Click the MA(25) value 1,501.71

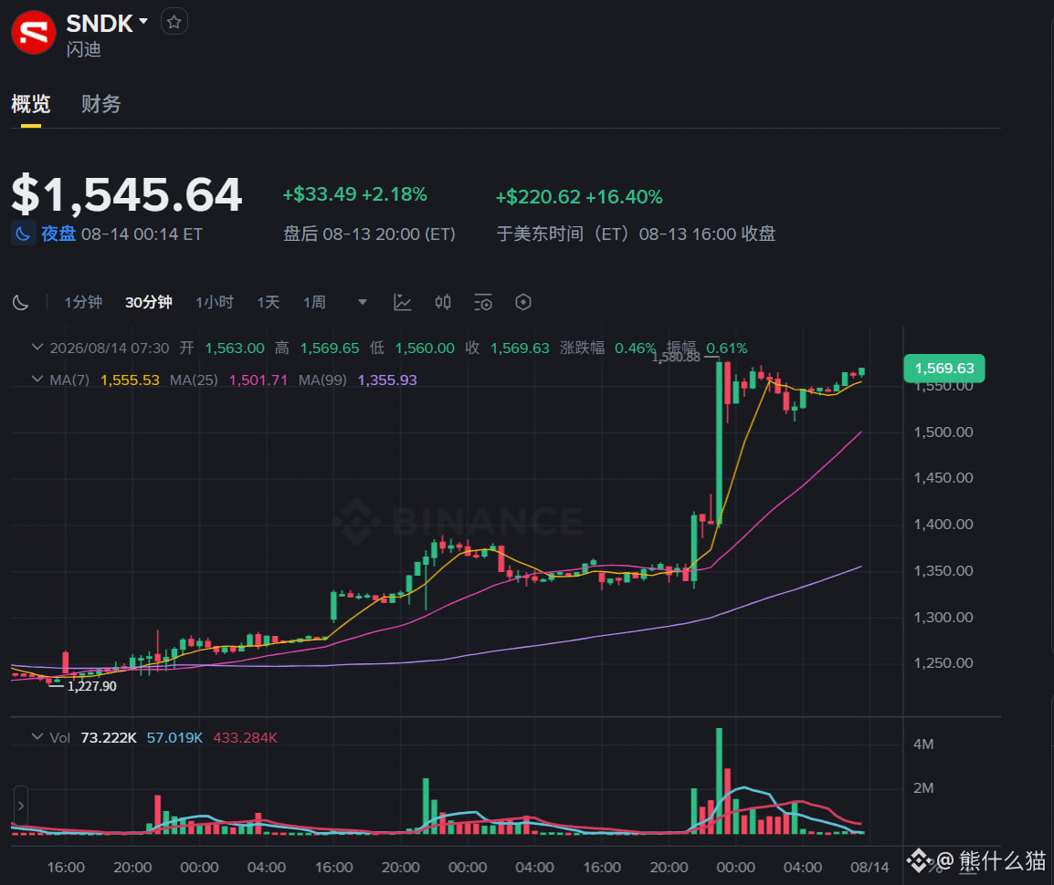tap(258, 380)
